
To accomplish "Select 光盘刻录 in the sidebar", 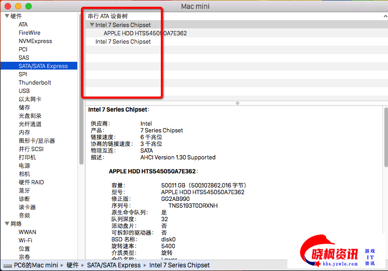I will click(30, 116).
